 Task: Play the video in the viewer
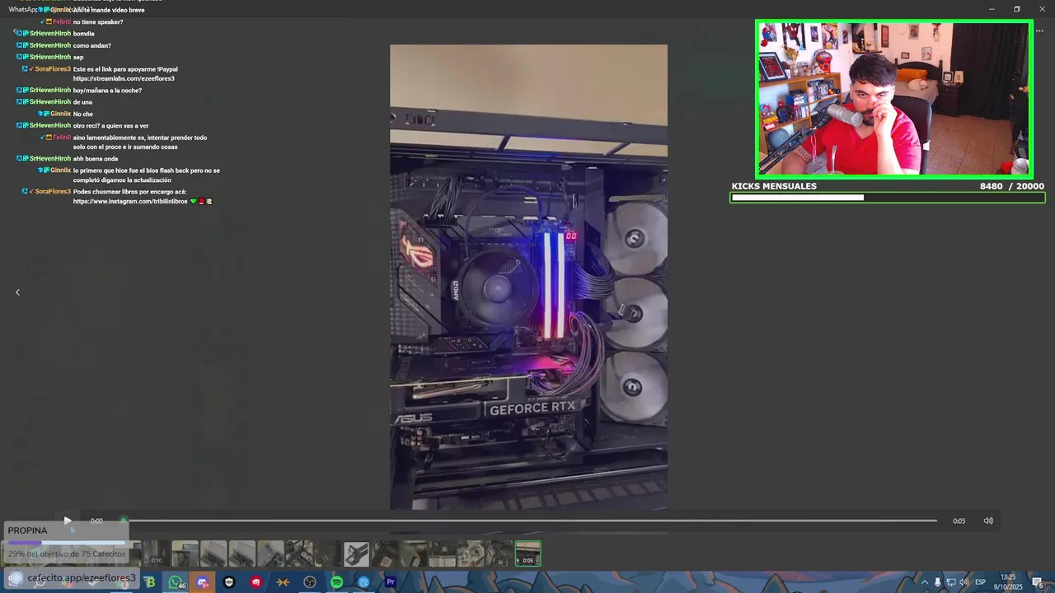point(68,521)
